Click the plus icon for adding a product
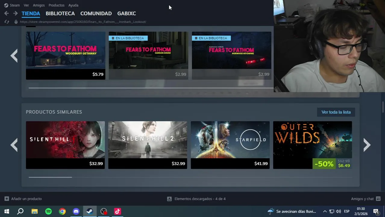This screenshot has height=217, width=385. 7,199
